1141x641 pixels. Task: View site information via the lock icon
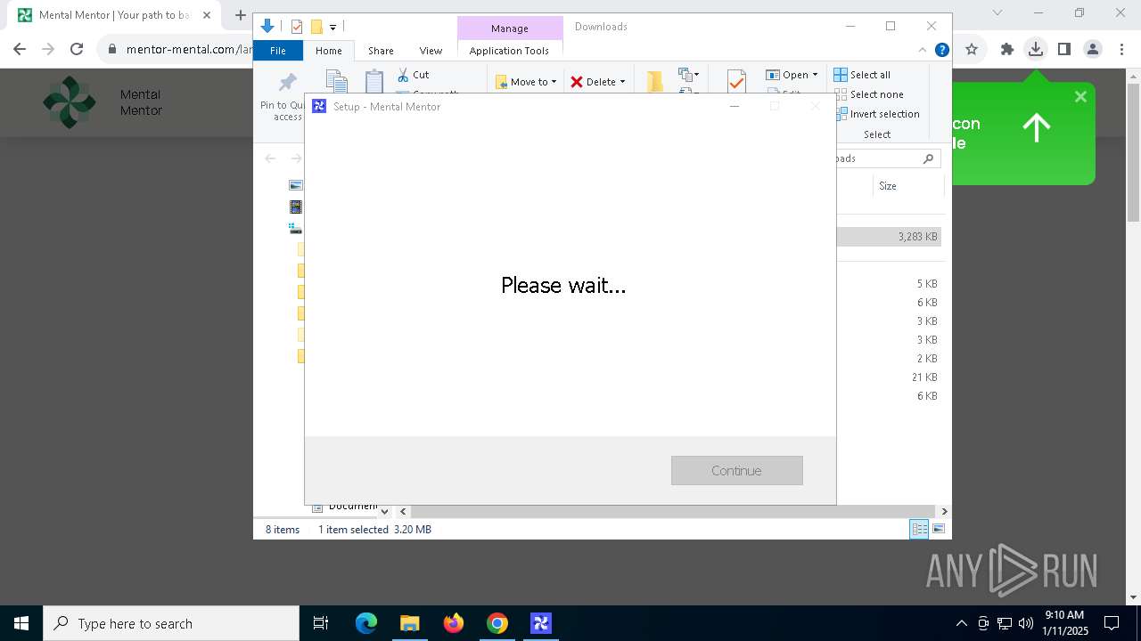tap(112, 49)
